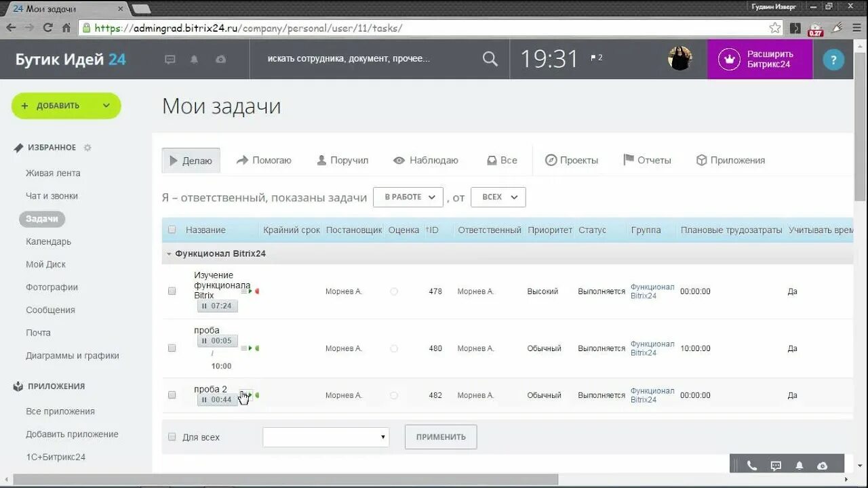The image size is (868, 488).
Task: Click the browser address bar URL
Action: [248, 28]
